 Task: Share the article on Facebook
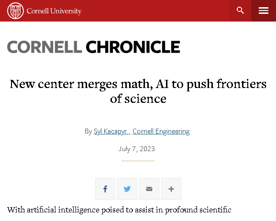(105, 189)
